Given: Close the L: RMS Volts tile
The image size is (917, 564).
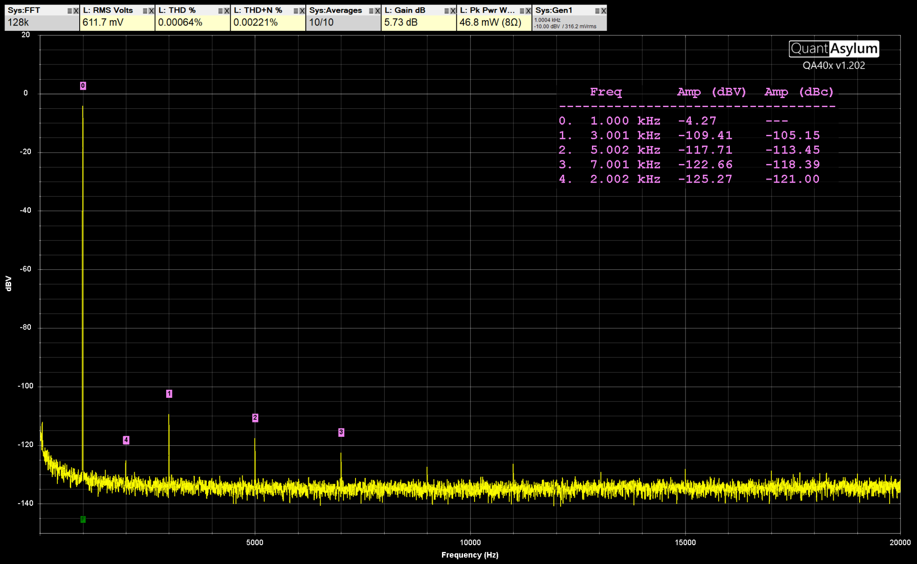Looking at the screenshot, I should pyautogui.click(x=151, y=11).
